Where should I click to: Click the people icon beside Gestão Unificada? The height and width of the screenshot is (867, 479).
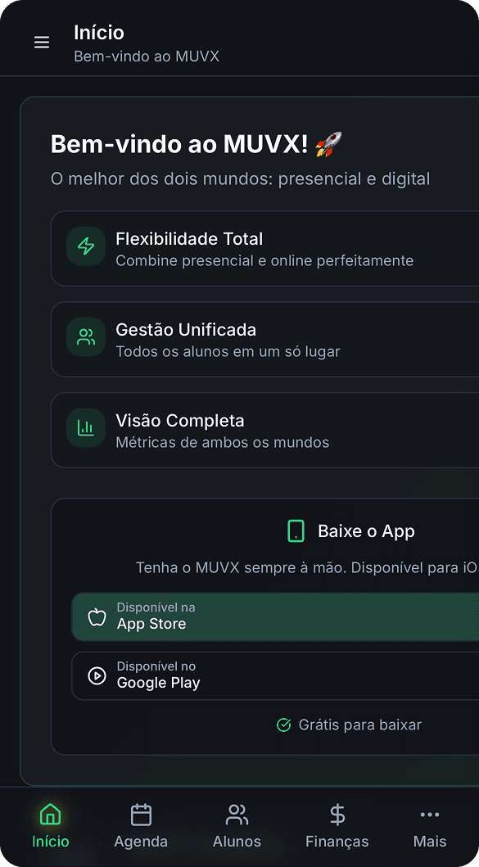86,337
